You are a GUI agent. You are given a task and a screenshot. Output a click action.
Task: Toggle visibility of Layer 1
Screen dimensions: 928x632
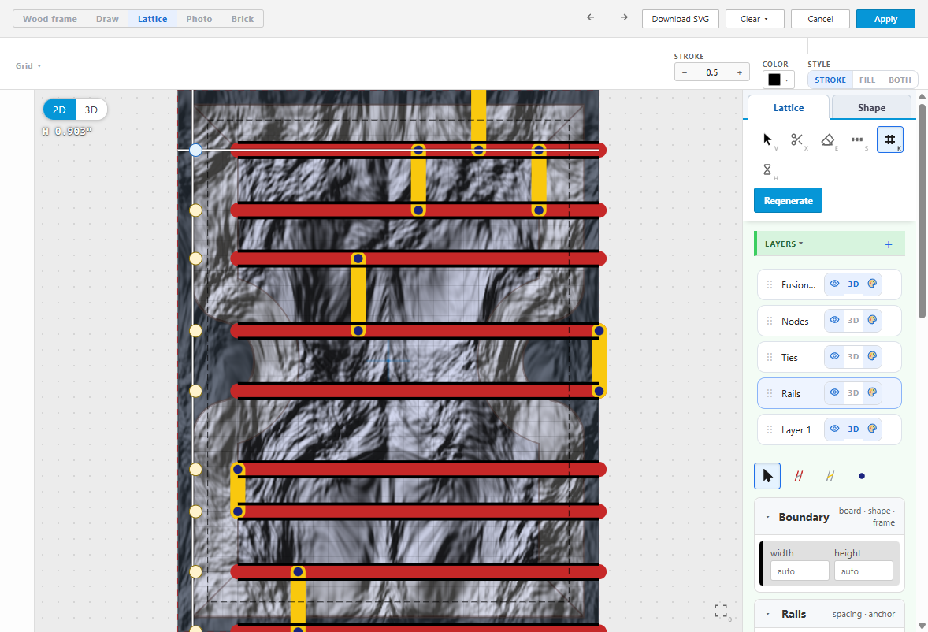coord(834,429)
